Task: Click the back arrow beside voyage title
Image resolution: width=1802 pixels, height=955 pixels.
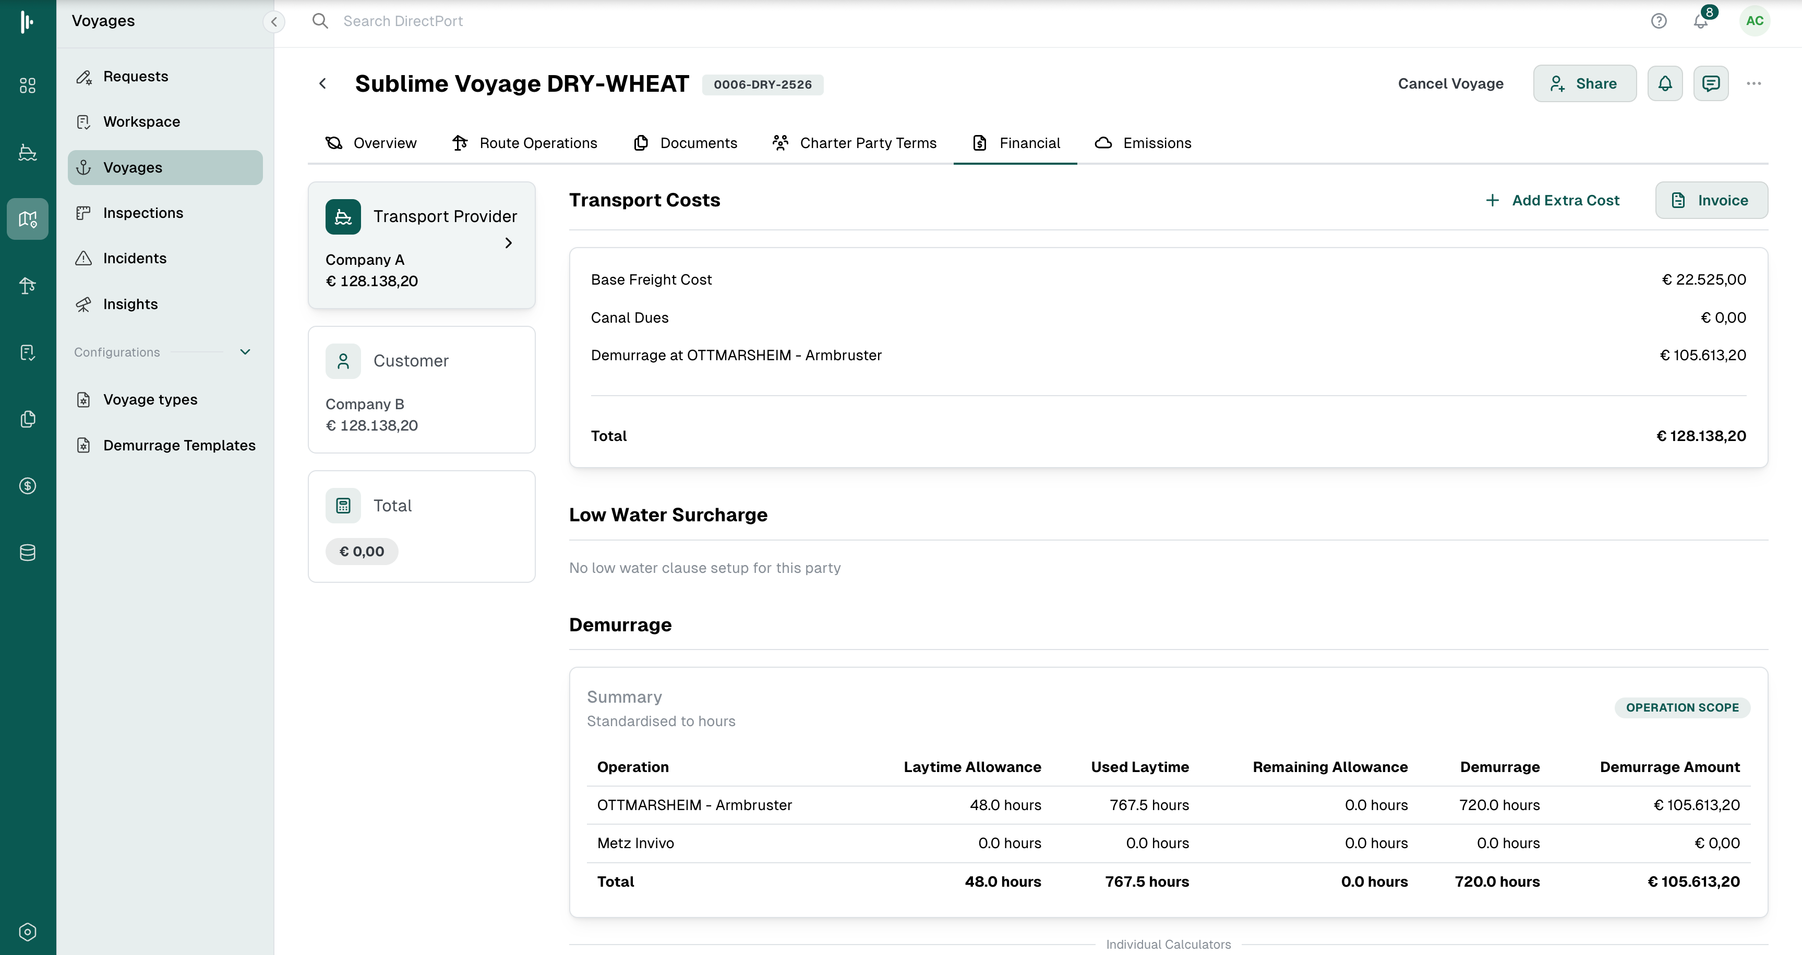Action: point(322,84)
